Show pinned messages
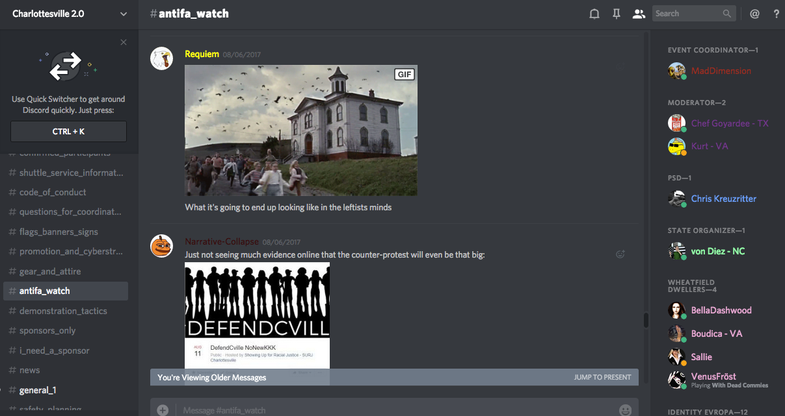785x416 pixels. pyautogui.click(x=617, y=14)
